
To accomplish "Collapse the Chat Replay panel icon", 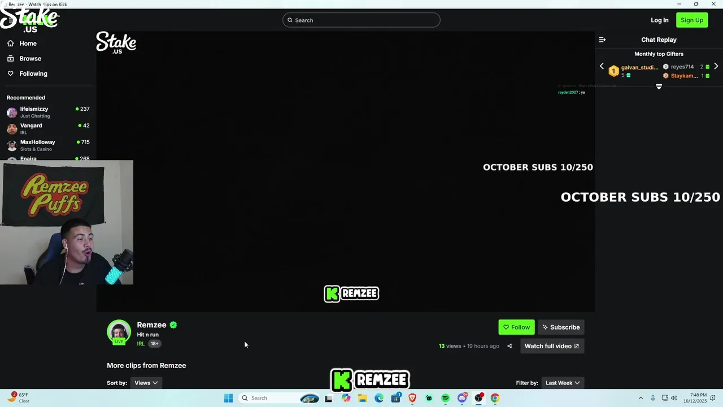I will [602, 40].
